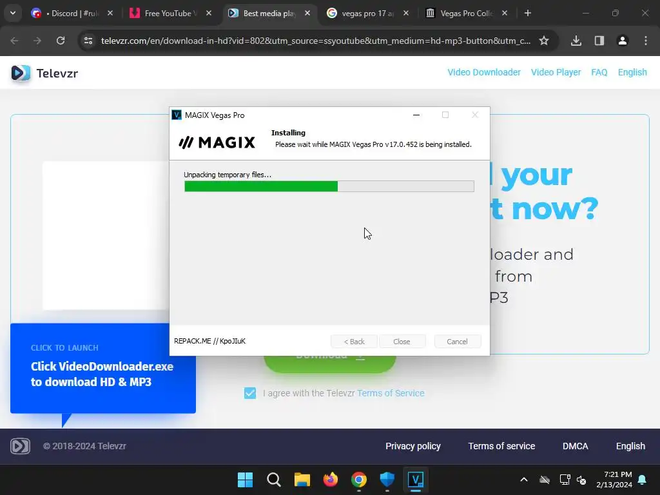
Task: Open the FAQ link
Action: click(x=599, y=72)
